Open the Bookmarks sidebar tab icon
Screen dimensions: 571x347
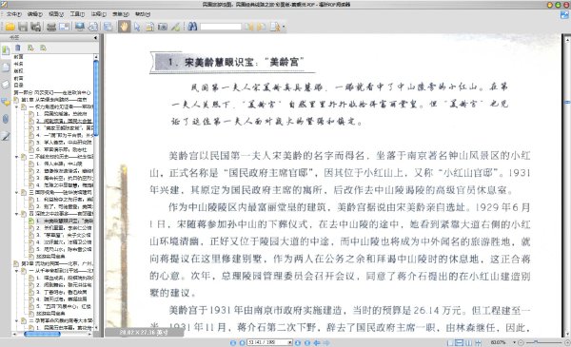pyautogui.click(x=6, y=50)
